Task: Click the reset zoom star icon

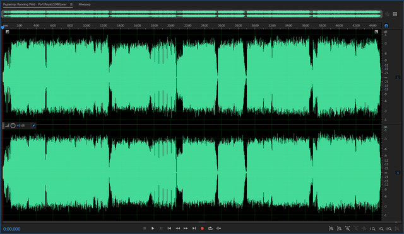Action: coord(364,228)
